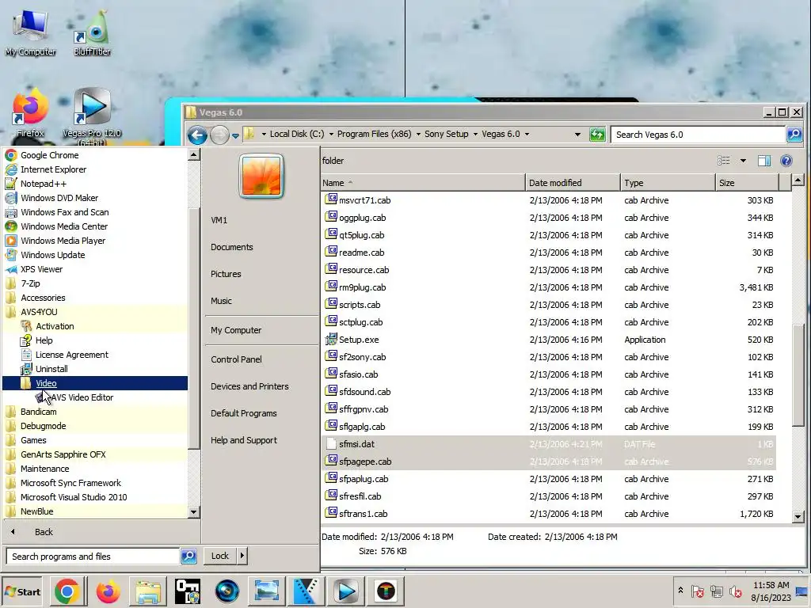Click the Explorer back arrow button
811x608 pixels.
[197, 135]
